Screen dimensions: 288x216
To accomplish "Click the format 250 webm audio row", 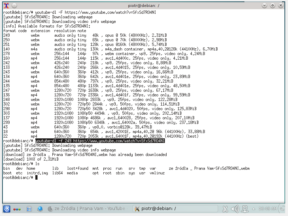I will coord(85,40).
